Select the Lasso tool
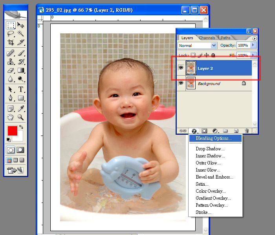 tap(11, 34)
